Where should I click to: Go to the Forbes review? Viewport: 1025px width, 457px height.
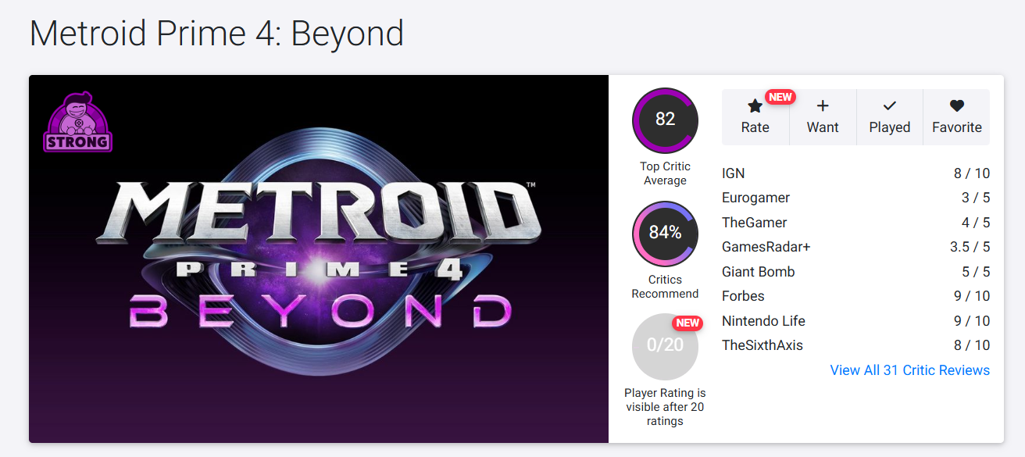pos(743,296)
